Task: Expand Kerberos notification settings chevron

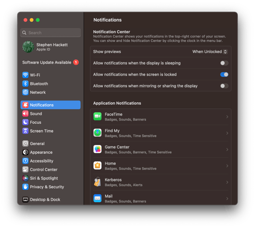Action: (x=227, y=182)
